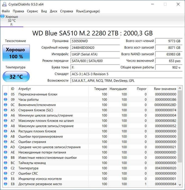
Task: Select attribute text Индикатор износа носителя
Action: tap(40, 179)
